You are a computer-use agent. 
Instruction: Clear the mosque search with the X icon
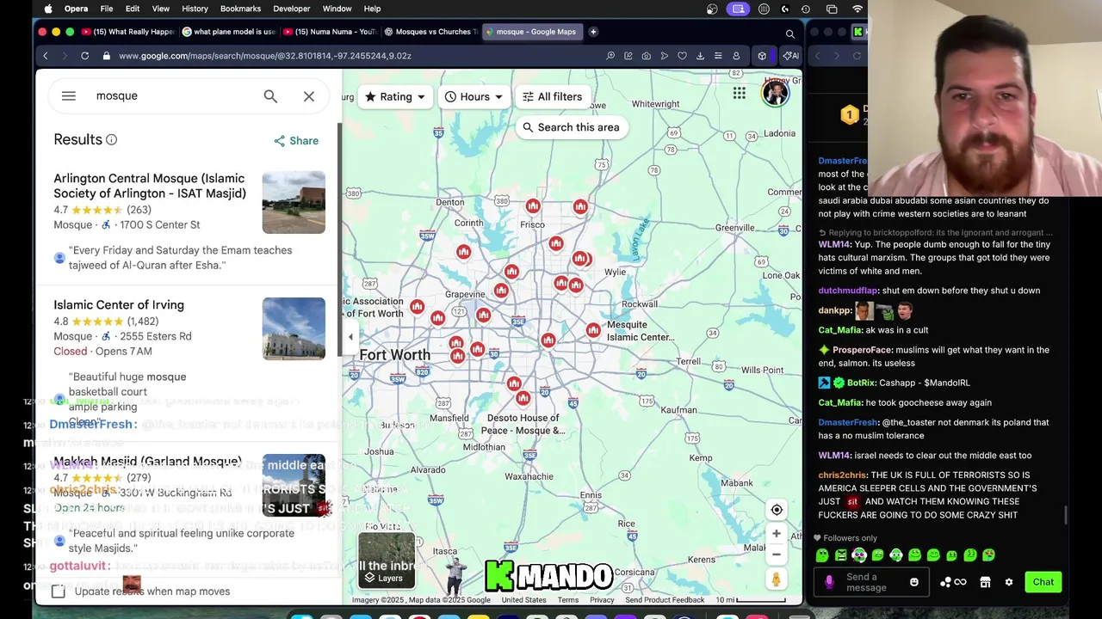(x=309, y=96)
